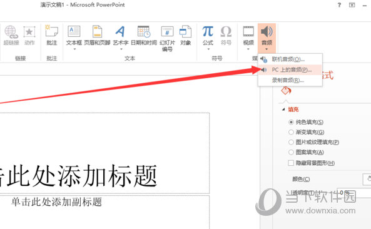
Task: Expand the Equation (公式) dropdown arrow
Action: click(208, 49)
